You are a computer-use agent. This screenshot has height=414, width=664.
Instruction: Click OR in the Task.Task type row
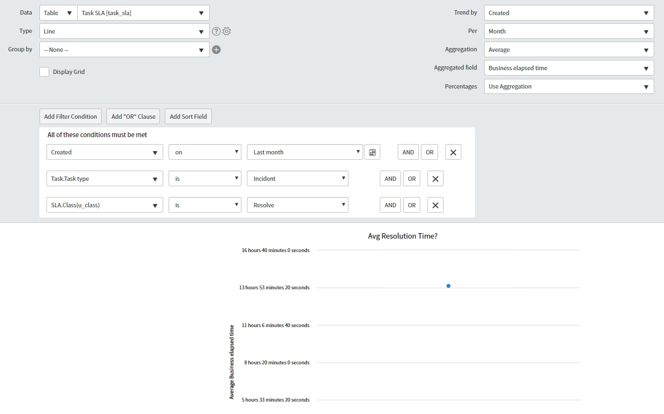[412, 179]
